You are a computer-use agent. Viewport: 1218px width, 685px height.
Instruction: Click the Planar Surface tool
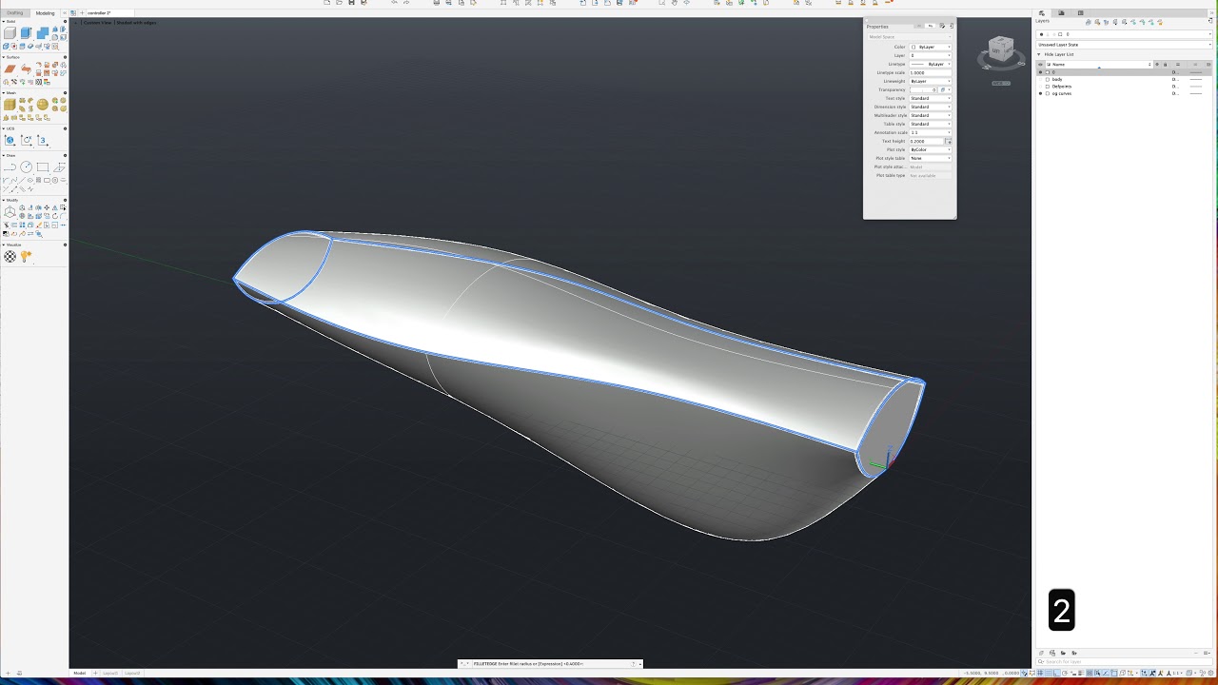click(x=10, y=68)
